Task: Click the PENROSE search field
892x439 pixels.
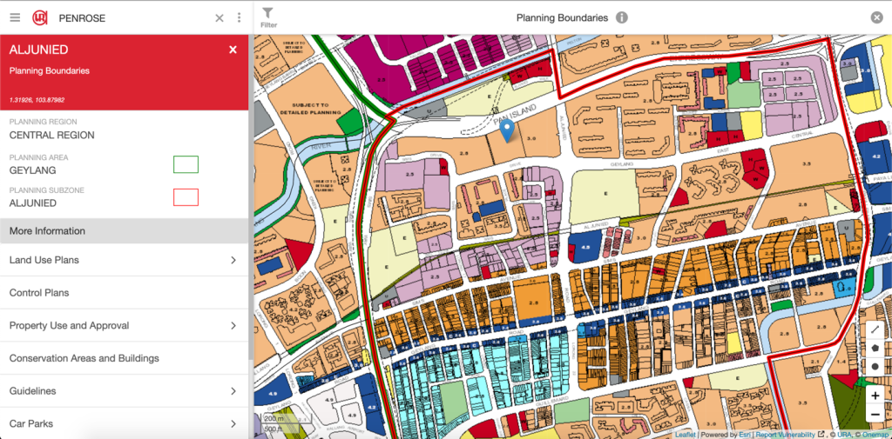Action: point(131,17)
